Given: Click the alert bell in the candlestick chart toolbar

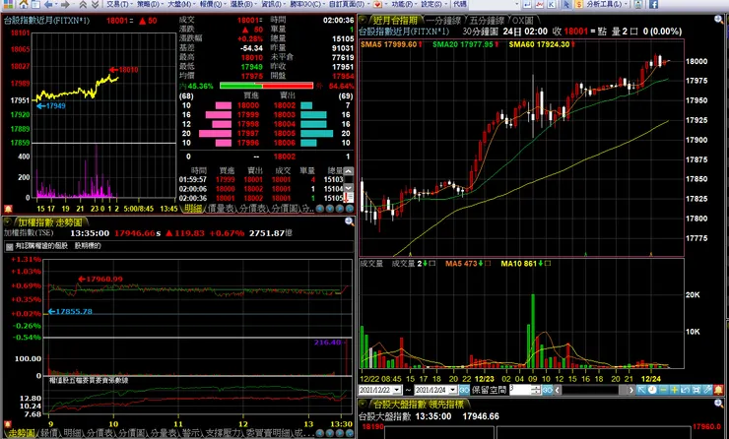Looking at the screenshot, I should (718, 390).
